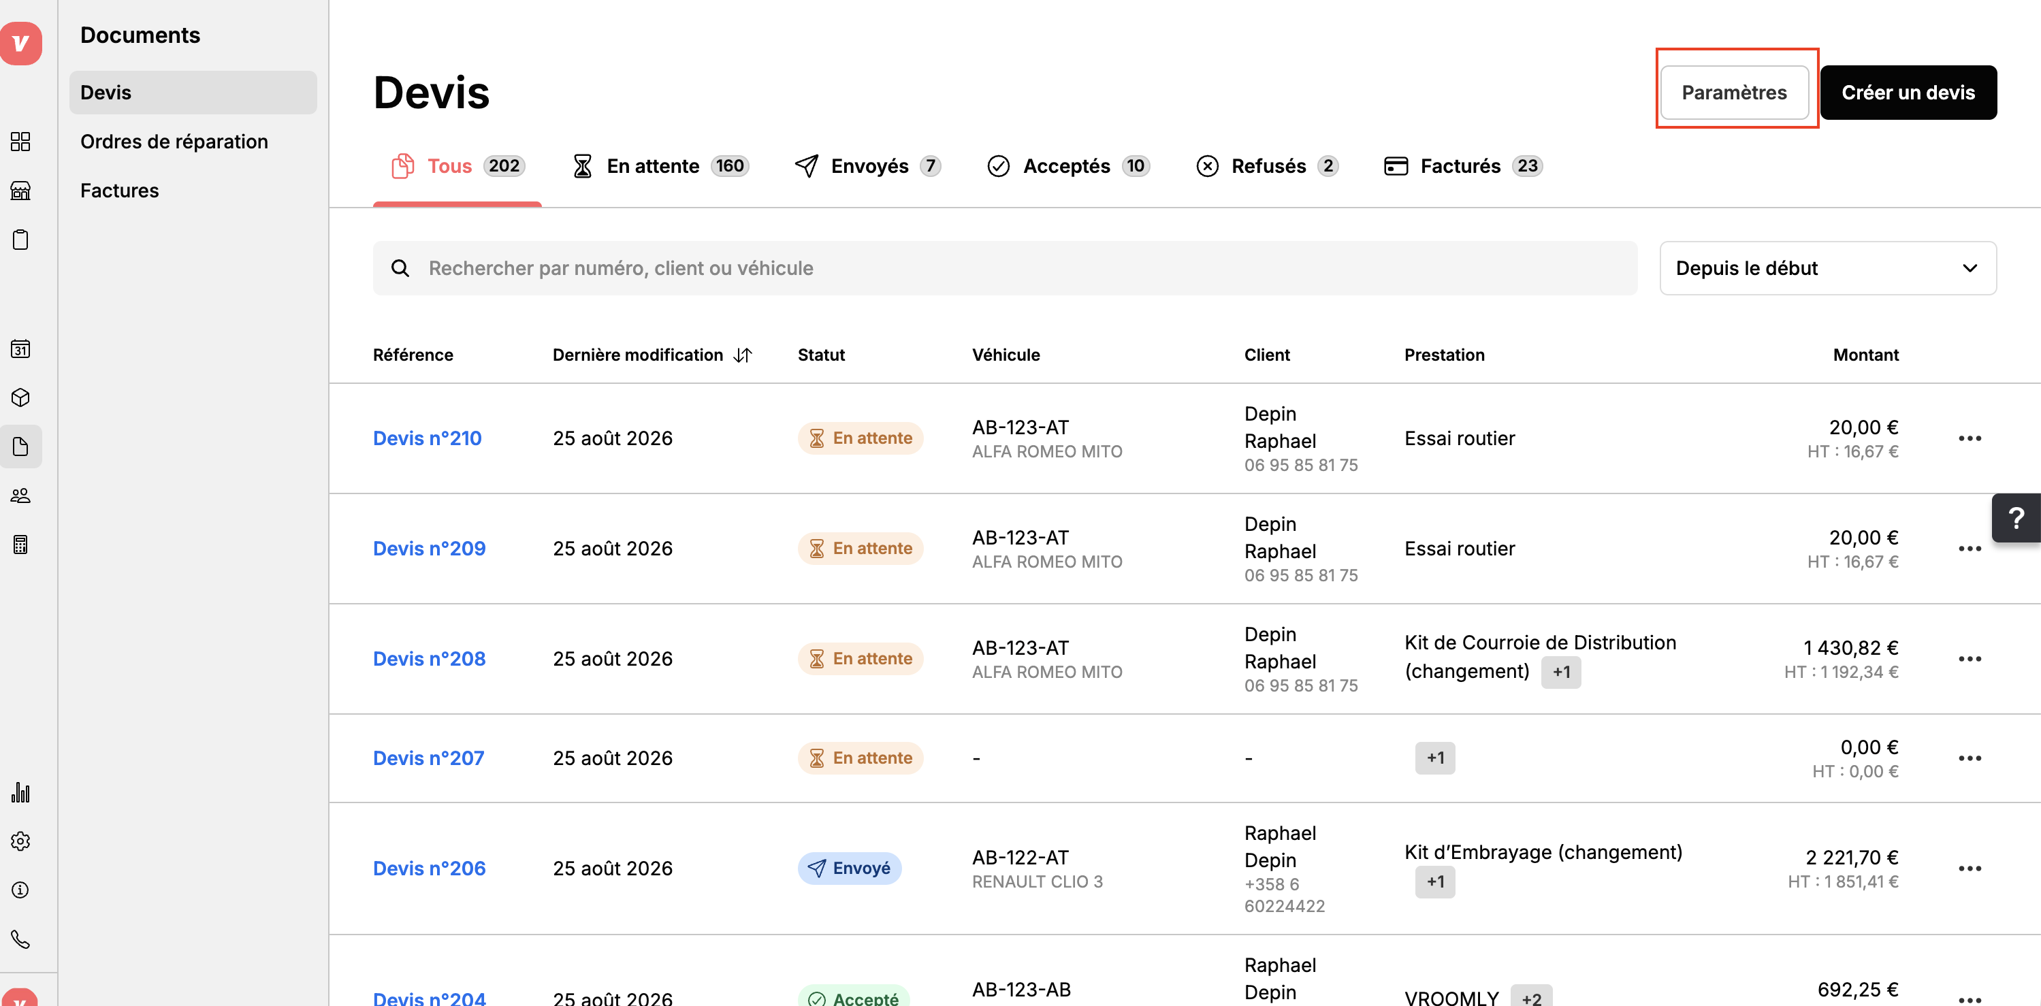Switch to the En attente tab
This screenshot has height=1006, width=2041.
(660, 165)
